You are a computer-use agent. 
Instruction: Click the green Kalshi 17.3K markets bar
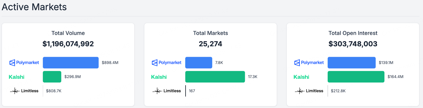215,77
